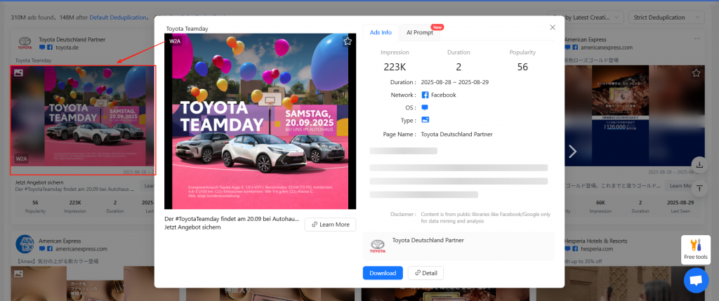Close the ad details popup
Image resolution: width=719 pixels, height=301 pixels.
pos(553,27)
